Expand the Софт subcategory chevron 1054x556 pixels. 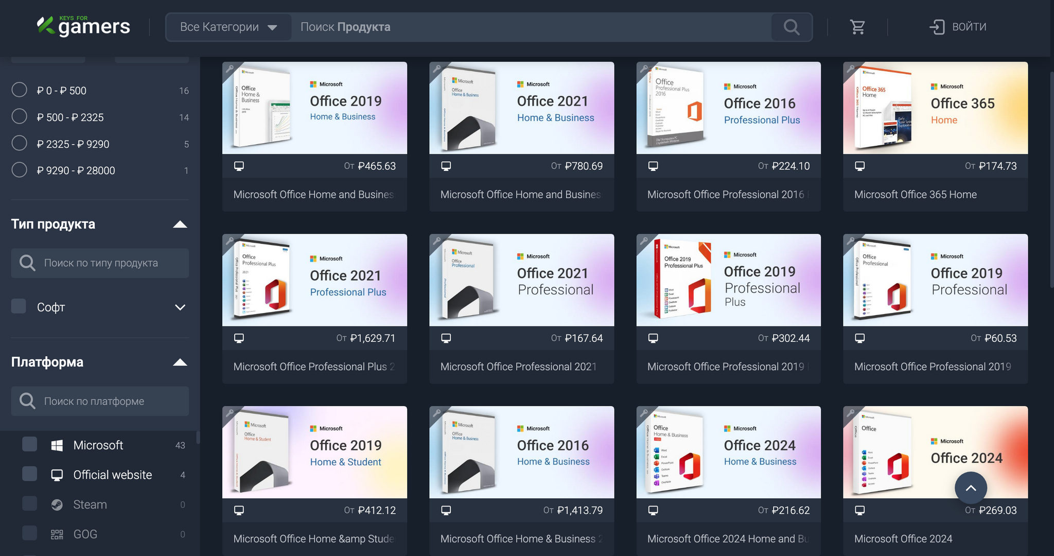point(180,307)
